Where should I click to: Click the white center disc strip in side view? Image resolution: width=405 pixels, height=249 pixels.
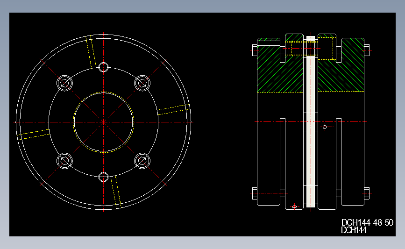(x=311, y=121)
